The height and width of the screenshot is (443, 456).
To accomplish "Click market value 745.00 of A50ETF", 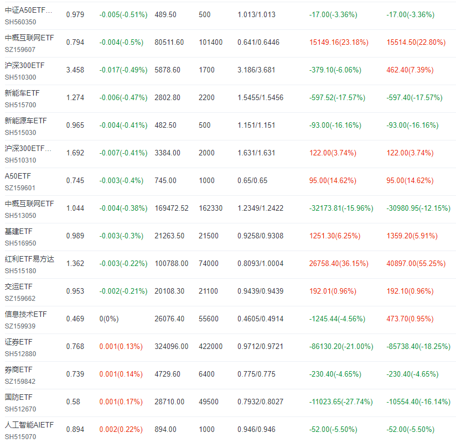I will coord(165,180).
